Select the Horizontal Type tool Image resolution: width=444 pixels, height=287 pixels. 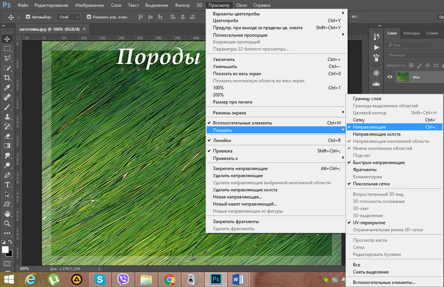(7, 185)
